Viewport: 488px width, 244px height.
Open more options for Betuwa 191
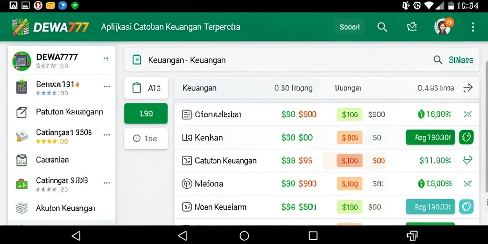(107, 87)
